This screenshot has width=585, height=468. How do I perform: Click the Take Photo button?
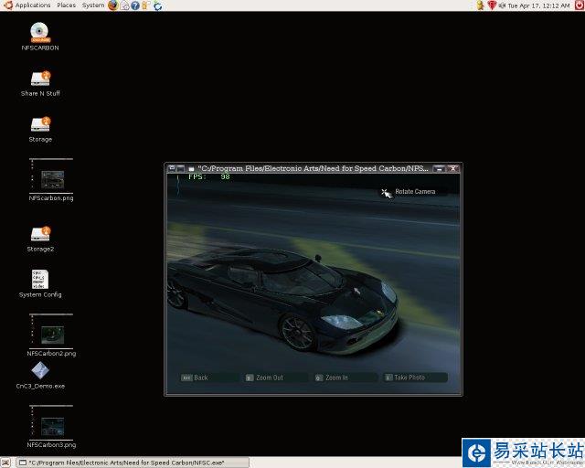pos(409,378)
